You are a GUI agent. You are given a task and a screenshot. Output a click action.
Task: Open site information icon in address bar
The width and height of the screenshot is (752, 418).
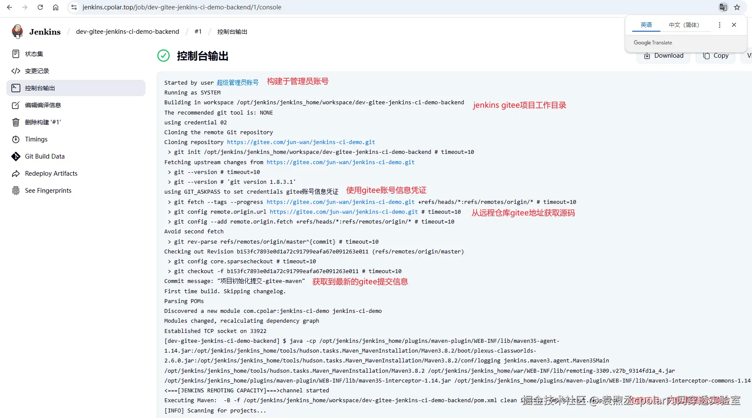coord(74,7)
